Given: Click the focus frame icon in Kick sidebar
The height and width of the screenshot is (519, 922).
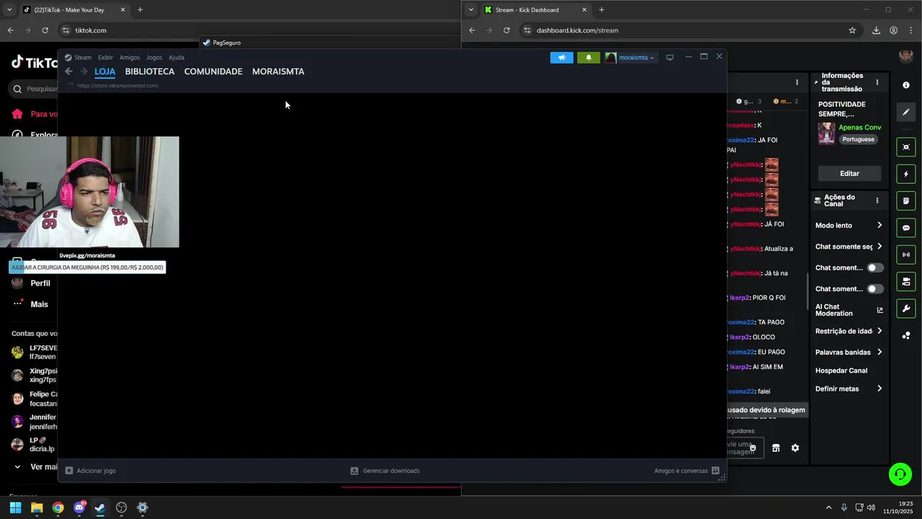Looking at the screenshot, I should (906, 147).
